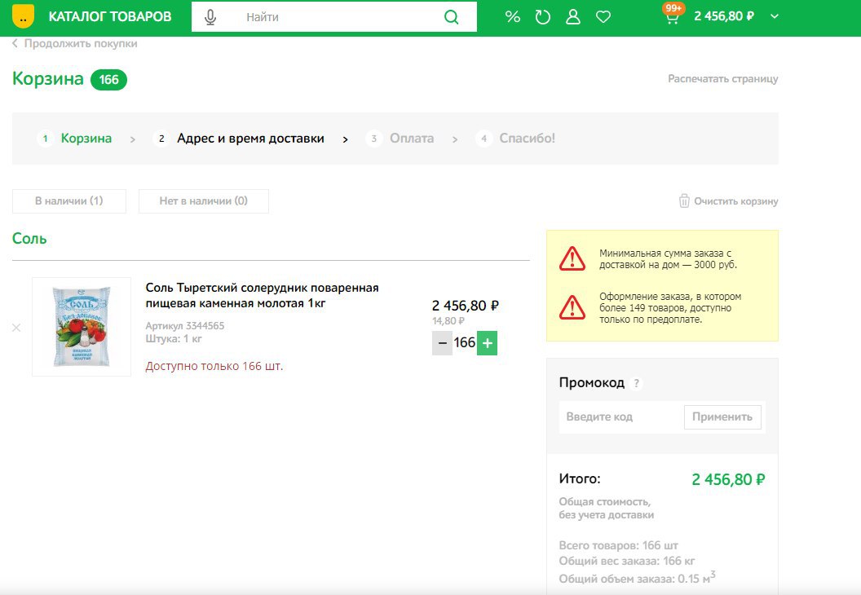This screenshot has width=861, height=595.
Task: Open the salt package product thumbnail
Action: coord(82,327)
